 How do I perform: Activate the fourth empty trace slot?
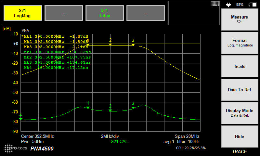click(145, 13)
